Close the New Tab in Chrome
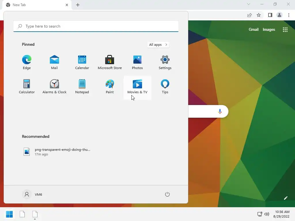 (x=67, y=5)
